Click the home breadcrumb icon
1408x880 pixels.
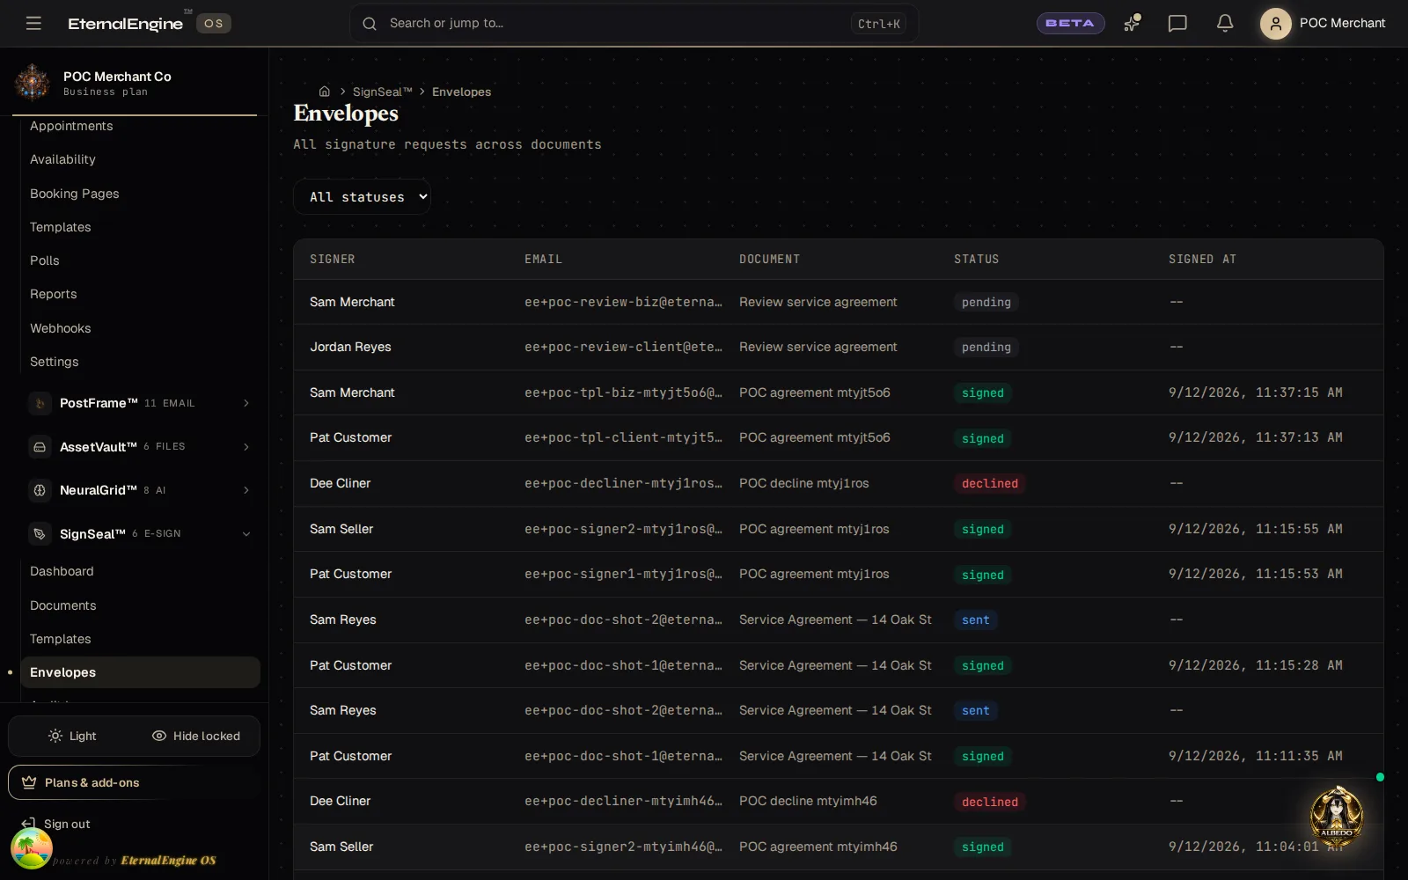(x=324, y=92)
